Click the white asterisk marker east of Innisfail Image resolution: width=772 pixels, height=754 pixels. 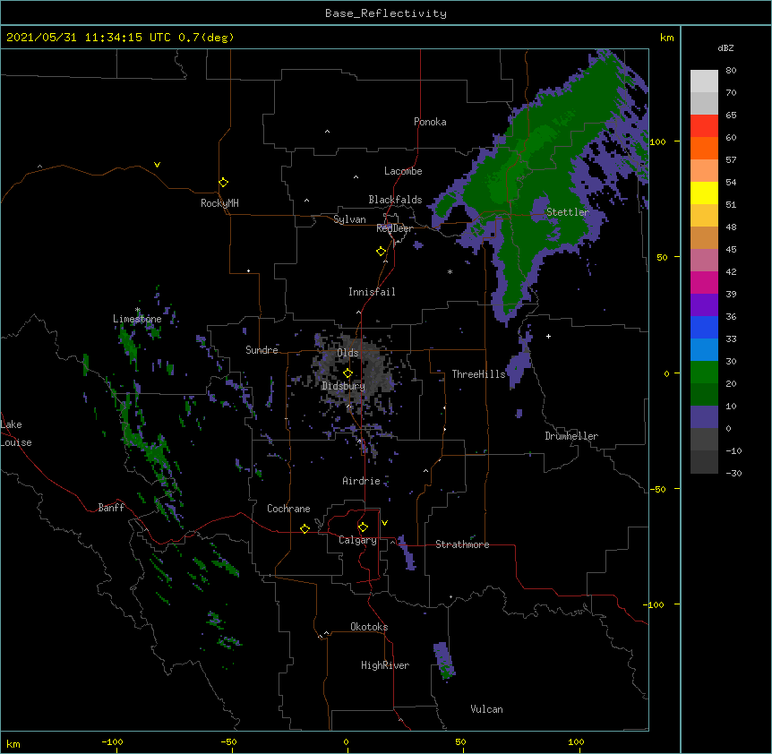point(450,271)
